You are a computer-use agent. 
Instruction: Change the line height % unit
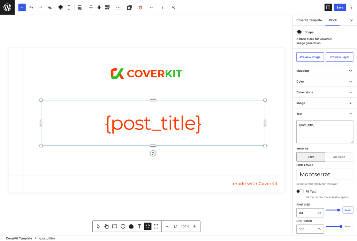(319, 229)
